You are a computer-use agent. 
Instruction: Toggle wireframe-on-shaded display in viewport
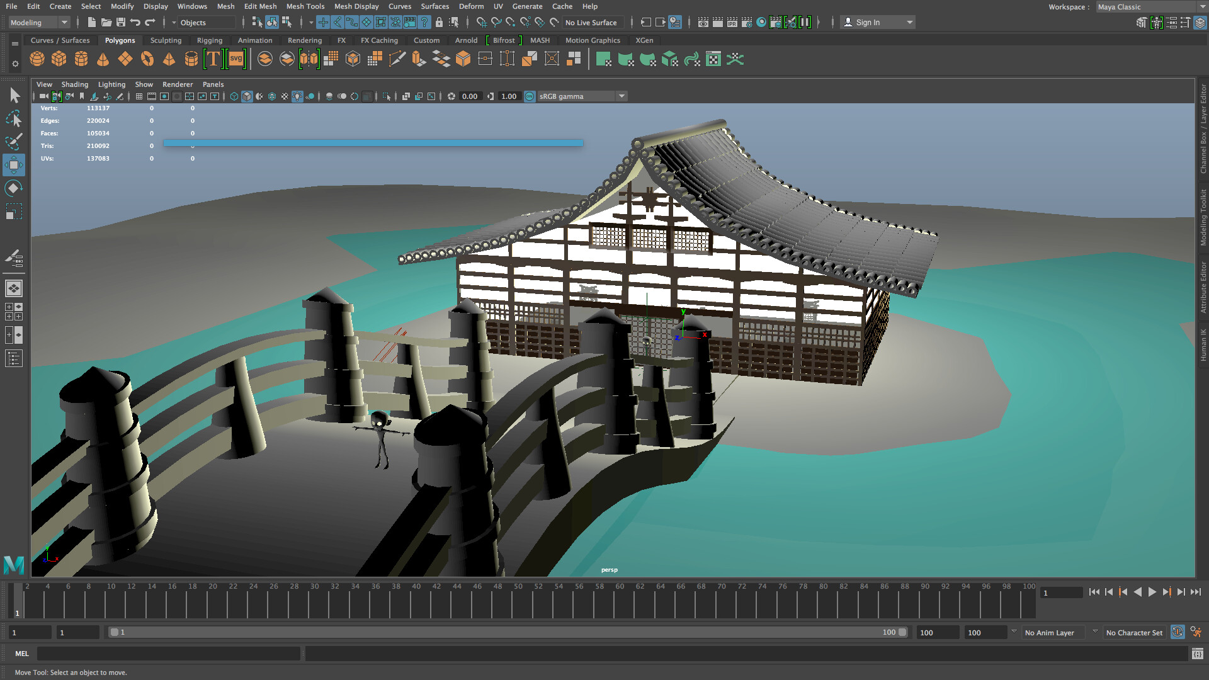click(259, 96)
